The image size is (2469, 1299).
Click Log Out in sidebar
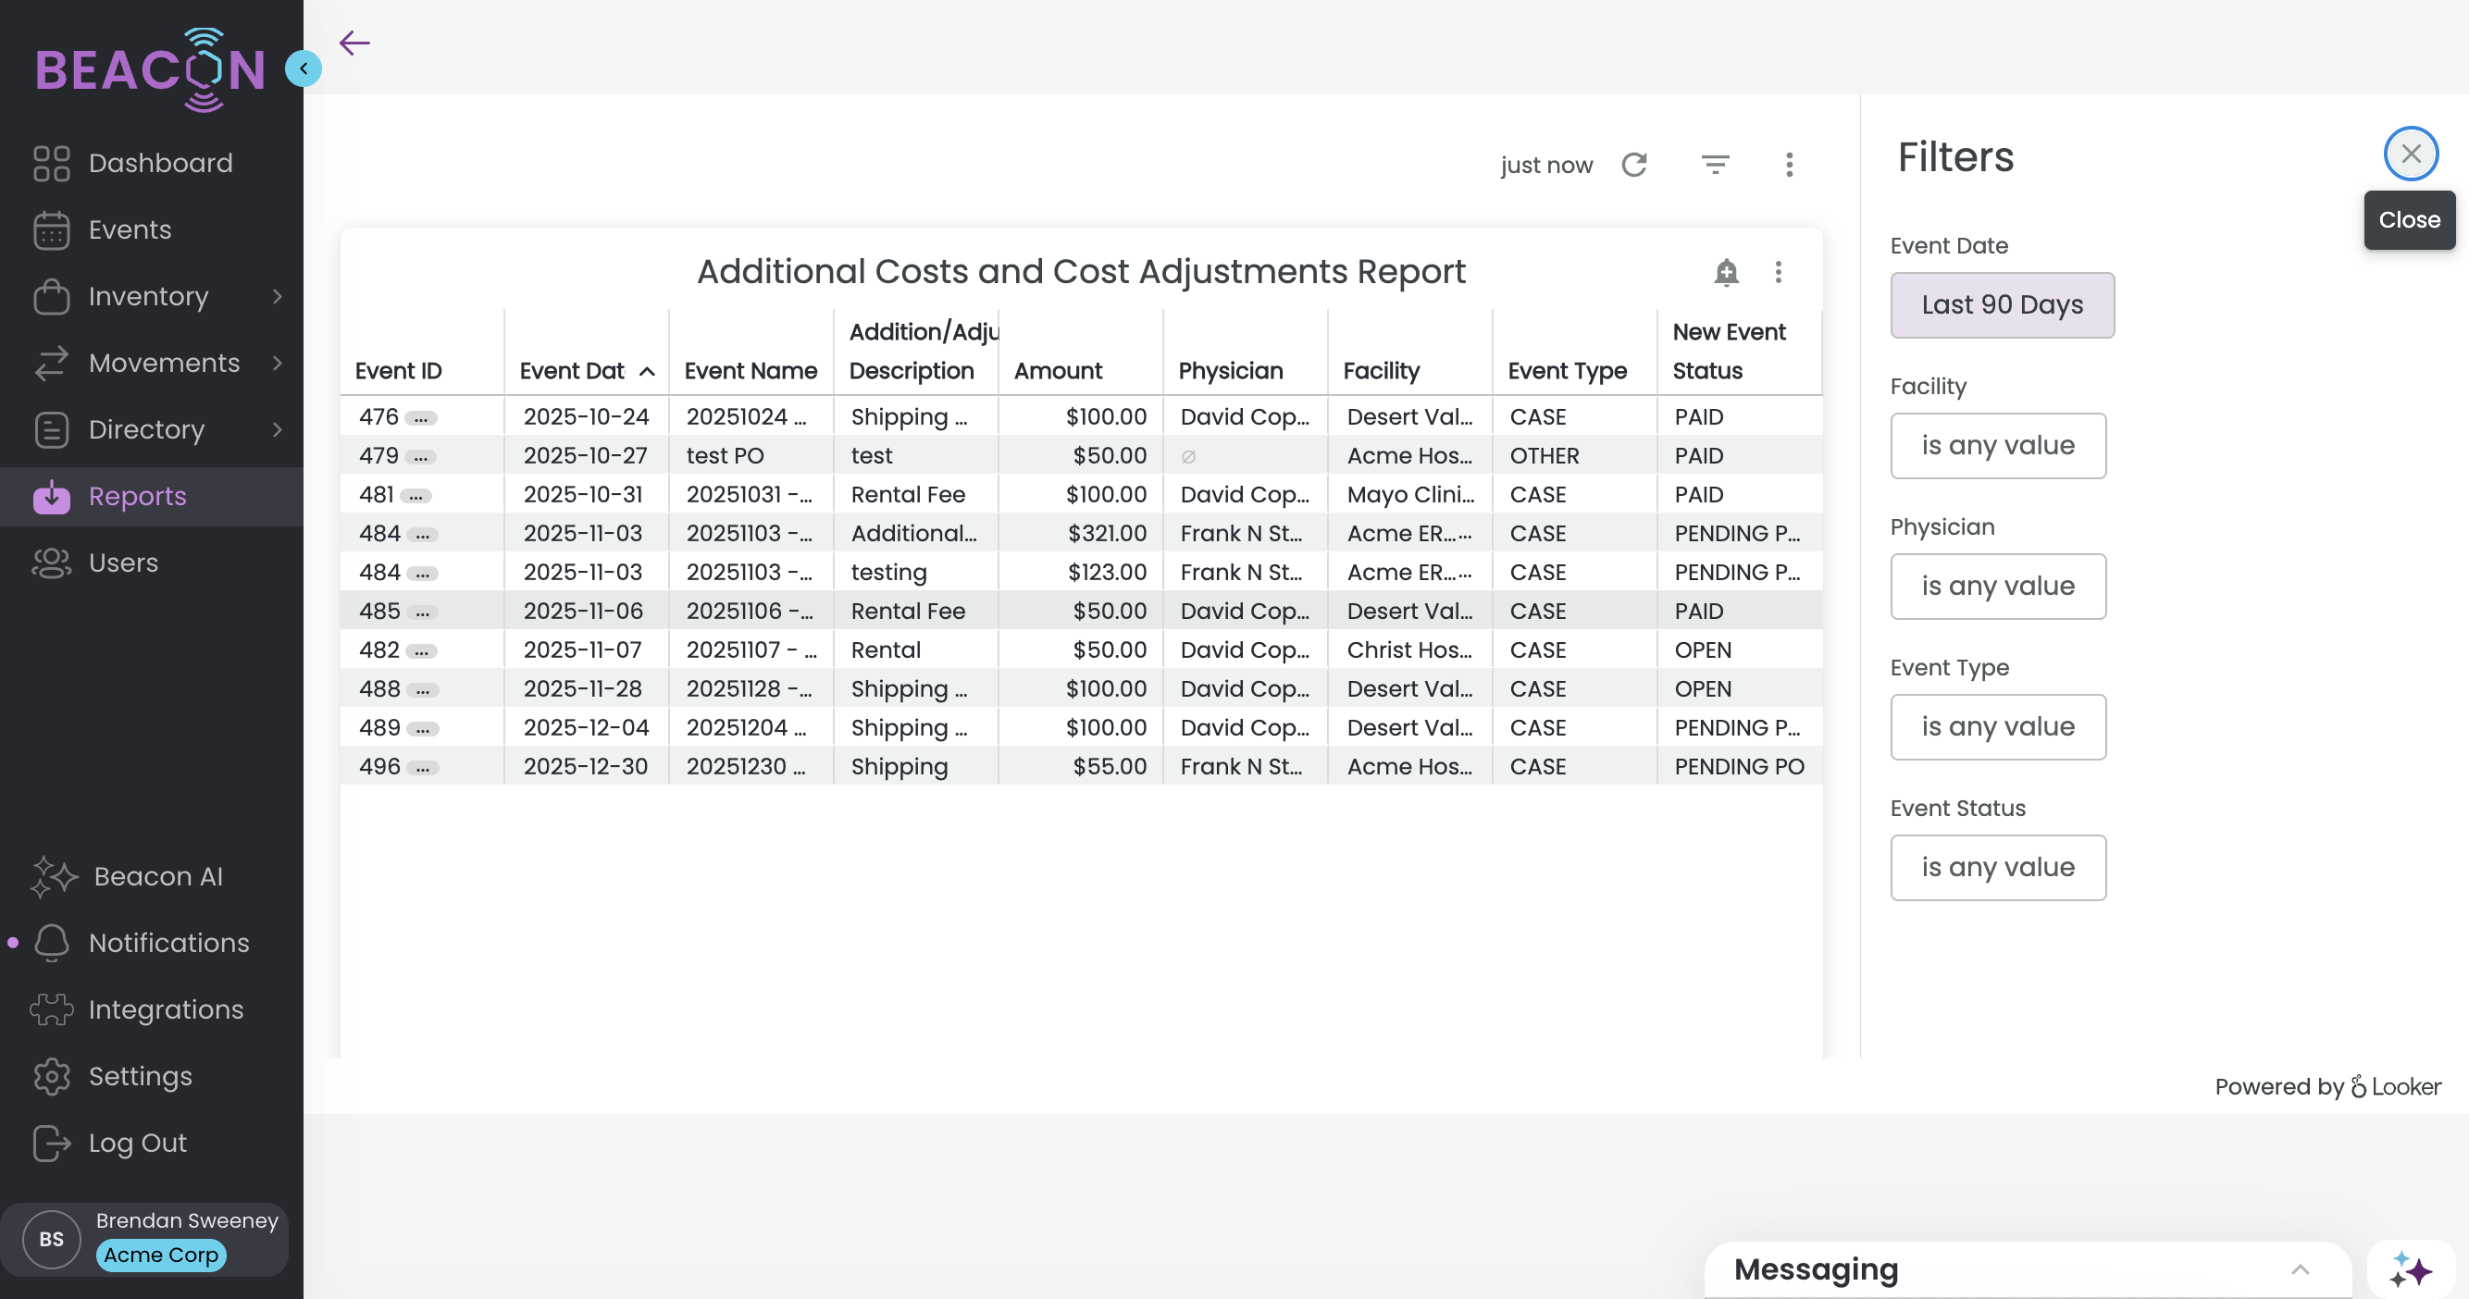pos(137,1143)
